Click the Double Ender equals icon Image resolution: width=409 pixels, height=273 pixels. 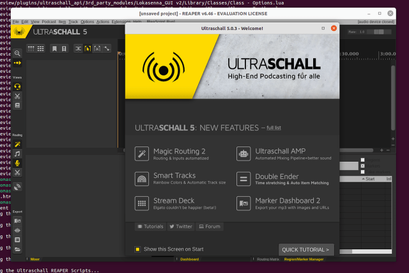pos(243,179)
